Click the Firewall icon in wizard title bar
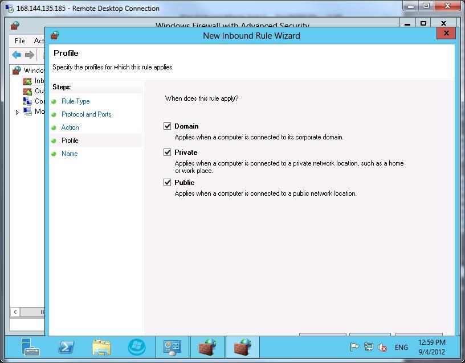465x363 pixels. (x=55, y=35)
